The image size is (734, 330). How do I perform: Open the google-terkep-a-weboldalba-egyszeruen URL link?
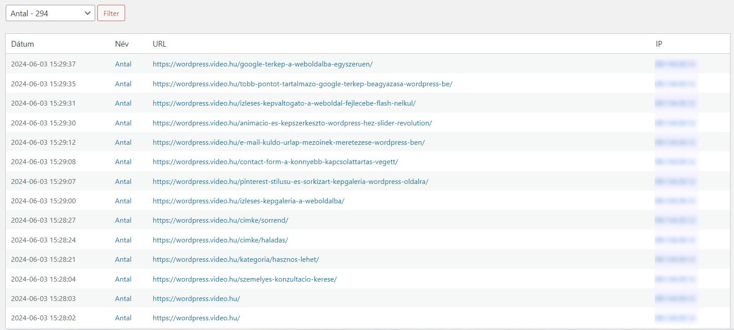coord(263,64)
